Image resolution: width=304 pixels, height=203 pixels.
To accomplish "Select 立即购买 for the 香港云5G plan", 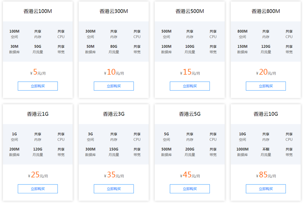I will click(x=190, y=189).
